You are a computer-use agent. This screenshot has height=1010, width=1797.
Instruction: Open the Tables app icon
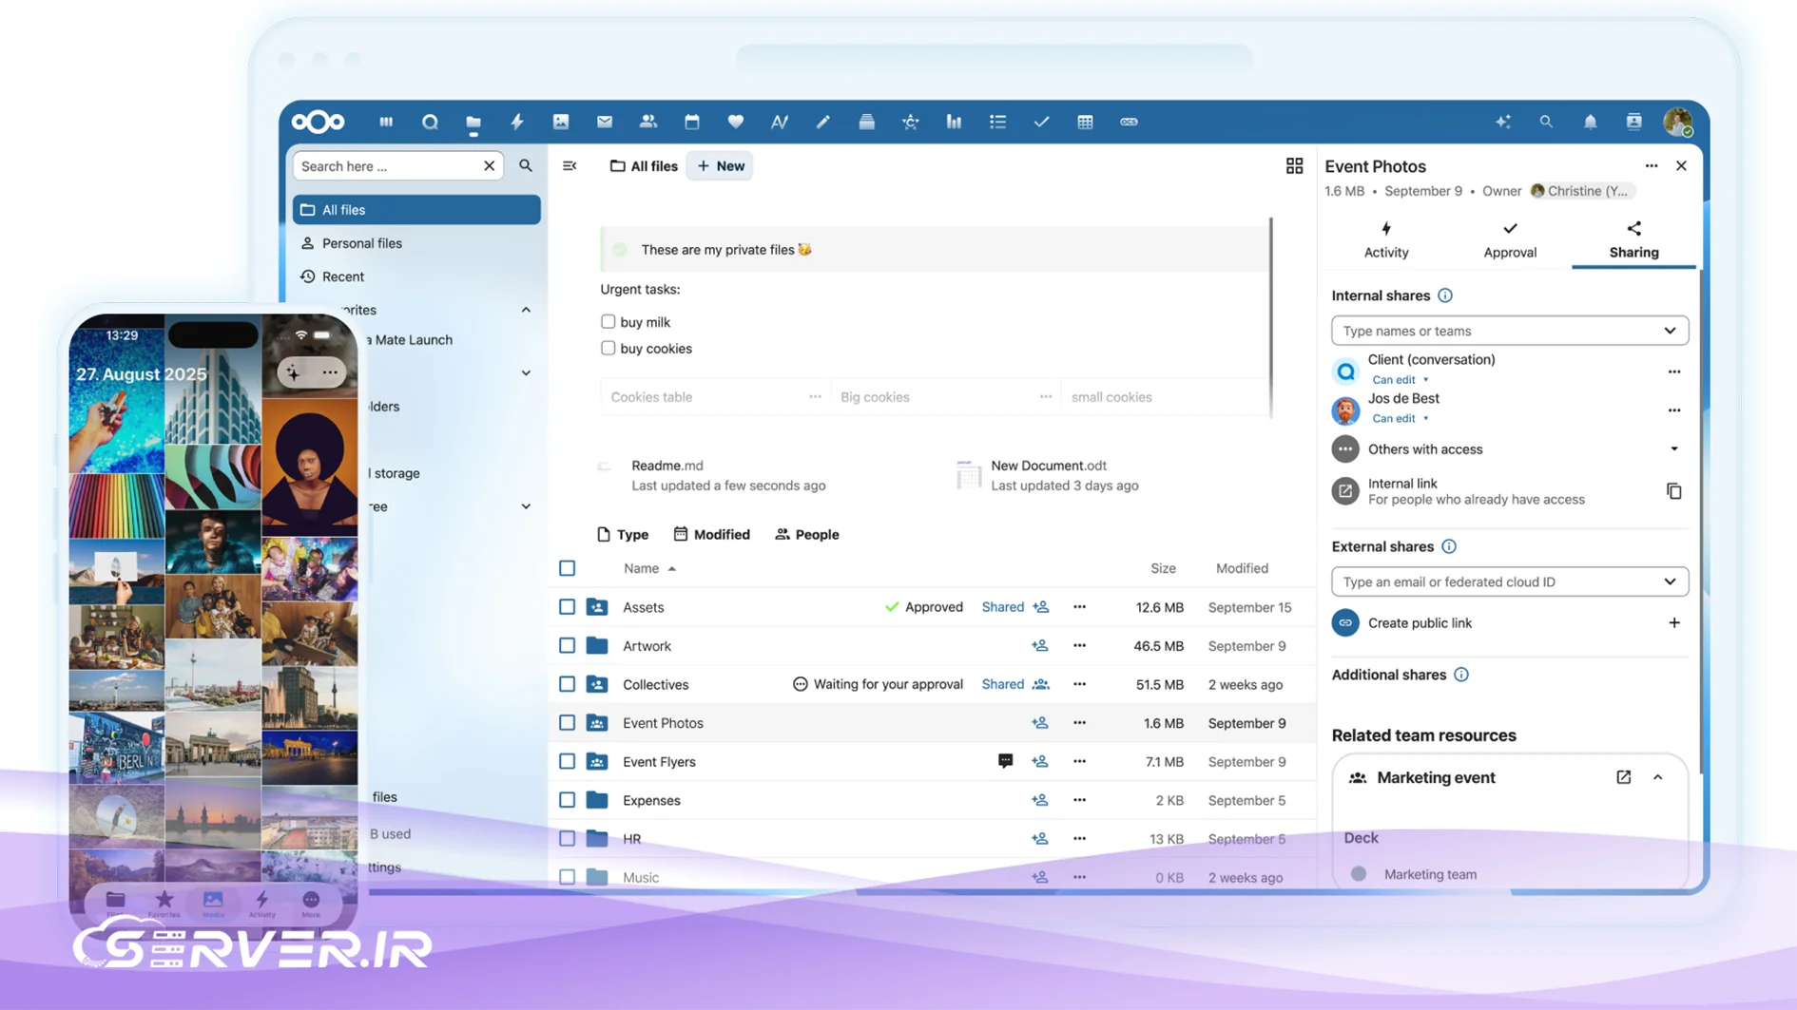pyautogui.click(x=1085, y=122)
